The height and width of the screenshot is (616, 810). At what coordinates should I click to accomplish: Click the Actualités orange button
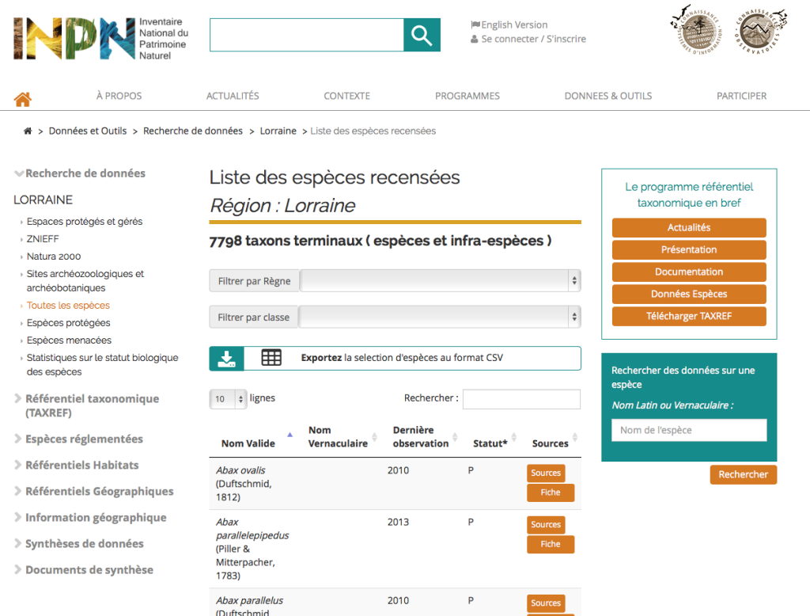689,227
